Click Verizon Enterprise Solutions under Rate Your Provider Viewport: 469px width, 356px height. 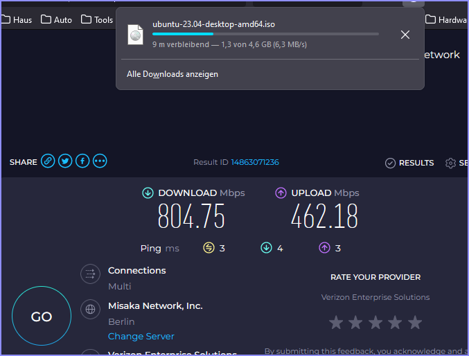point(375,297)
